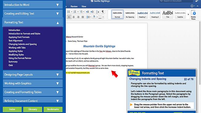Open the Shading color dropdown arrow

tap(97, 17)
